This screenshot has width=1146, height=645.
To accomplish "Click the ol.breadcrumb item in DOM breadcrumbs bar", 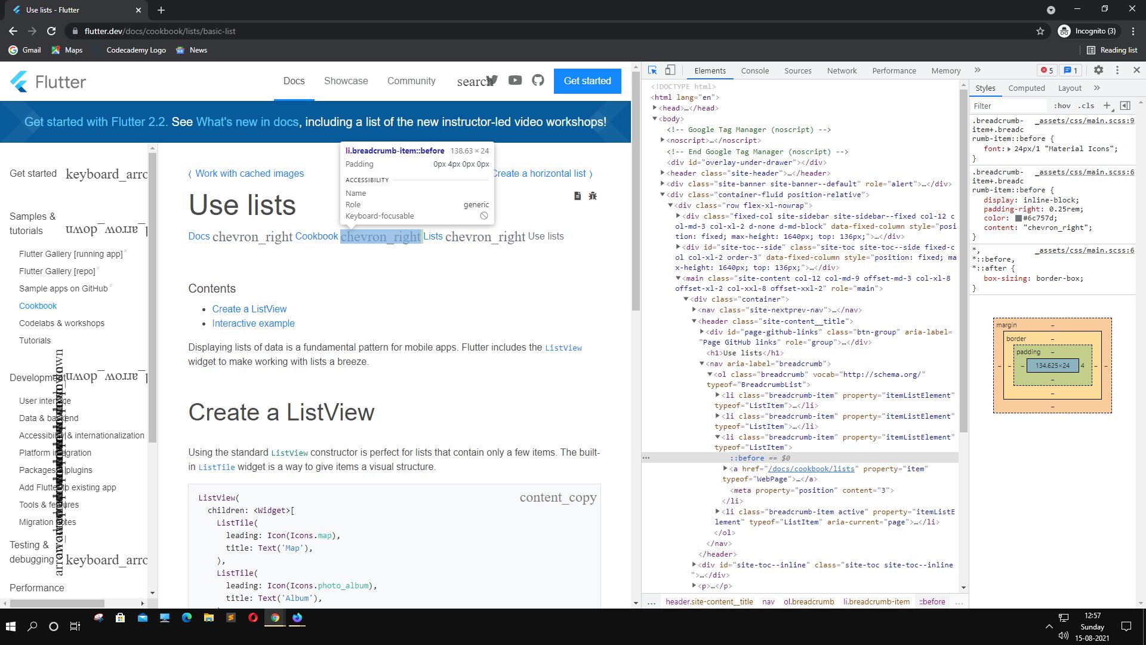I will (x=809, y=602).
